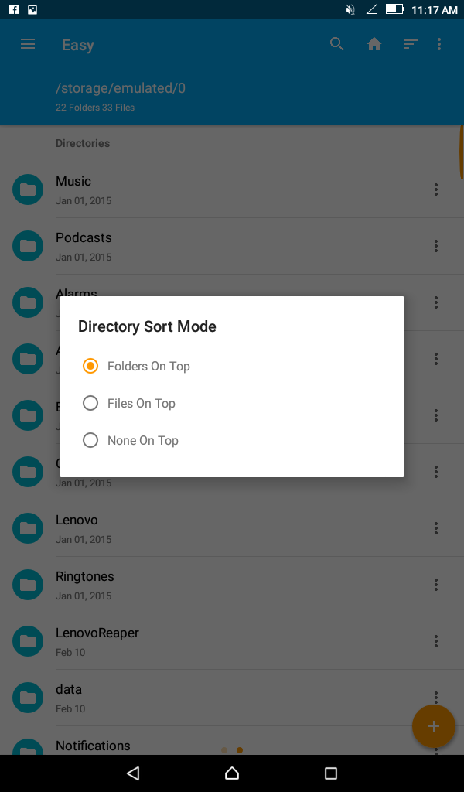Tap the Ringtones folder icon
This screenshot has height=792, width=464.
pos(28,585)
